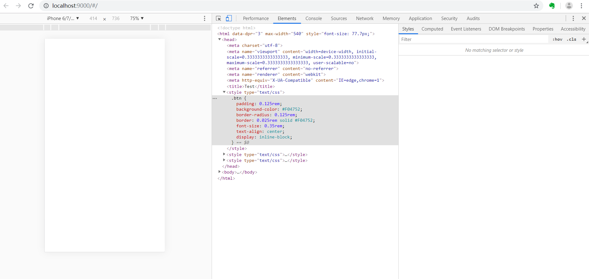Open the Console tab
This screenshot has width=589, height=279.
pyautogui.click(x=313, y=18)
